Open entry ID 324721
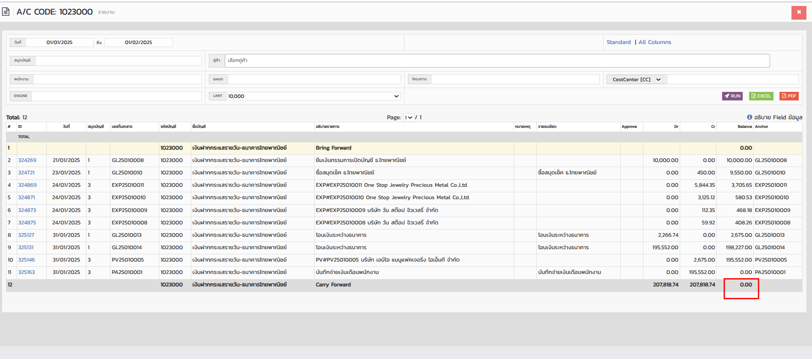Image resolution: width=812 pixels, height=359 pixels. (26, 173)
